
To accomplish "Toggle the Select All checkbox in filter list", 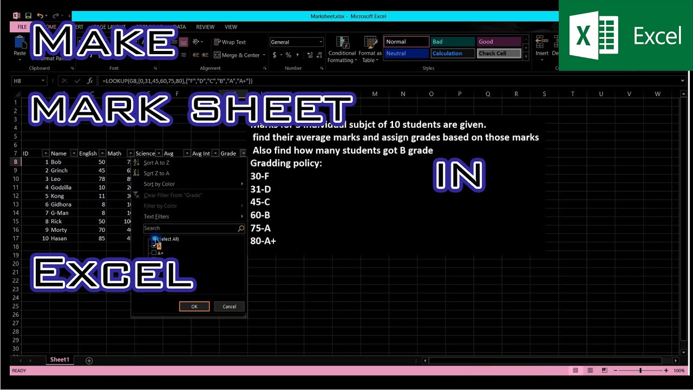I will point(154,239).
